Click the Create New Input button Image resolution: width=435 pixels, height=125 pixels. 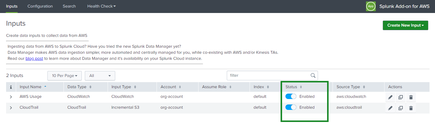pyautogui.click(x=405, y=25)
